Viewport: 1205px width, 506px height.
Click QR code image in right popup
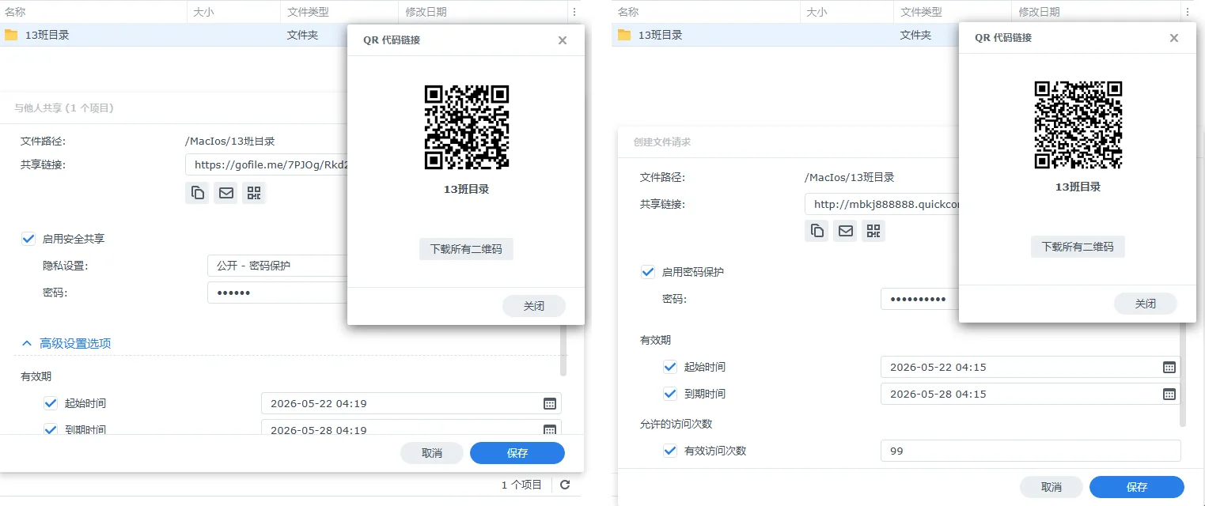click(x=1078, y=125)
